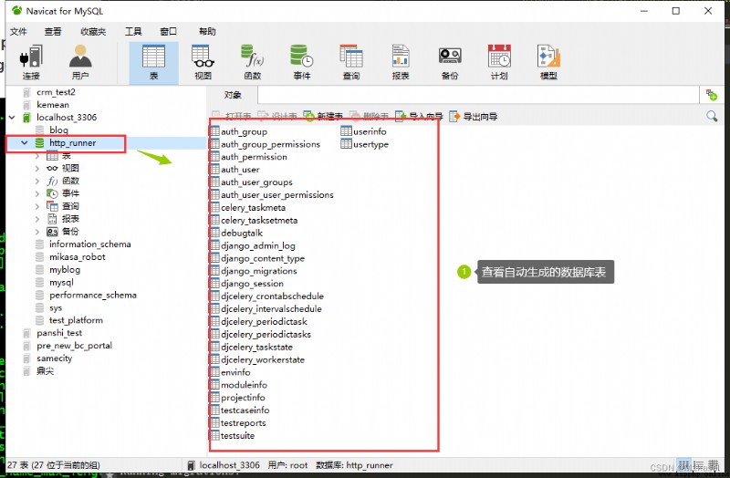Select the projectinfo table
The width and height of the screenshot is (730, 478).
[243, 398]
